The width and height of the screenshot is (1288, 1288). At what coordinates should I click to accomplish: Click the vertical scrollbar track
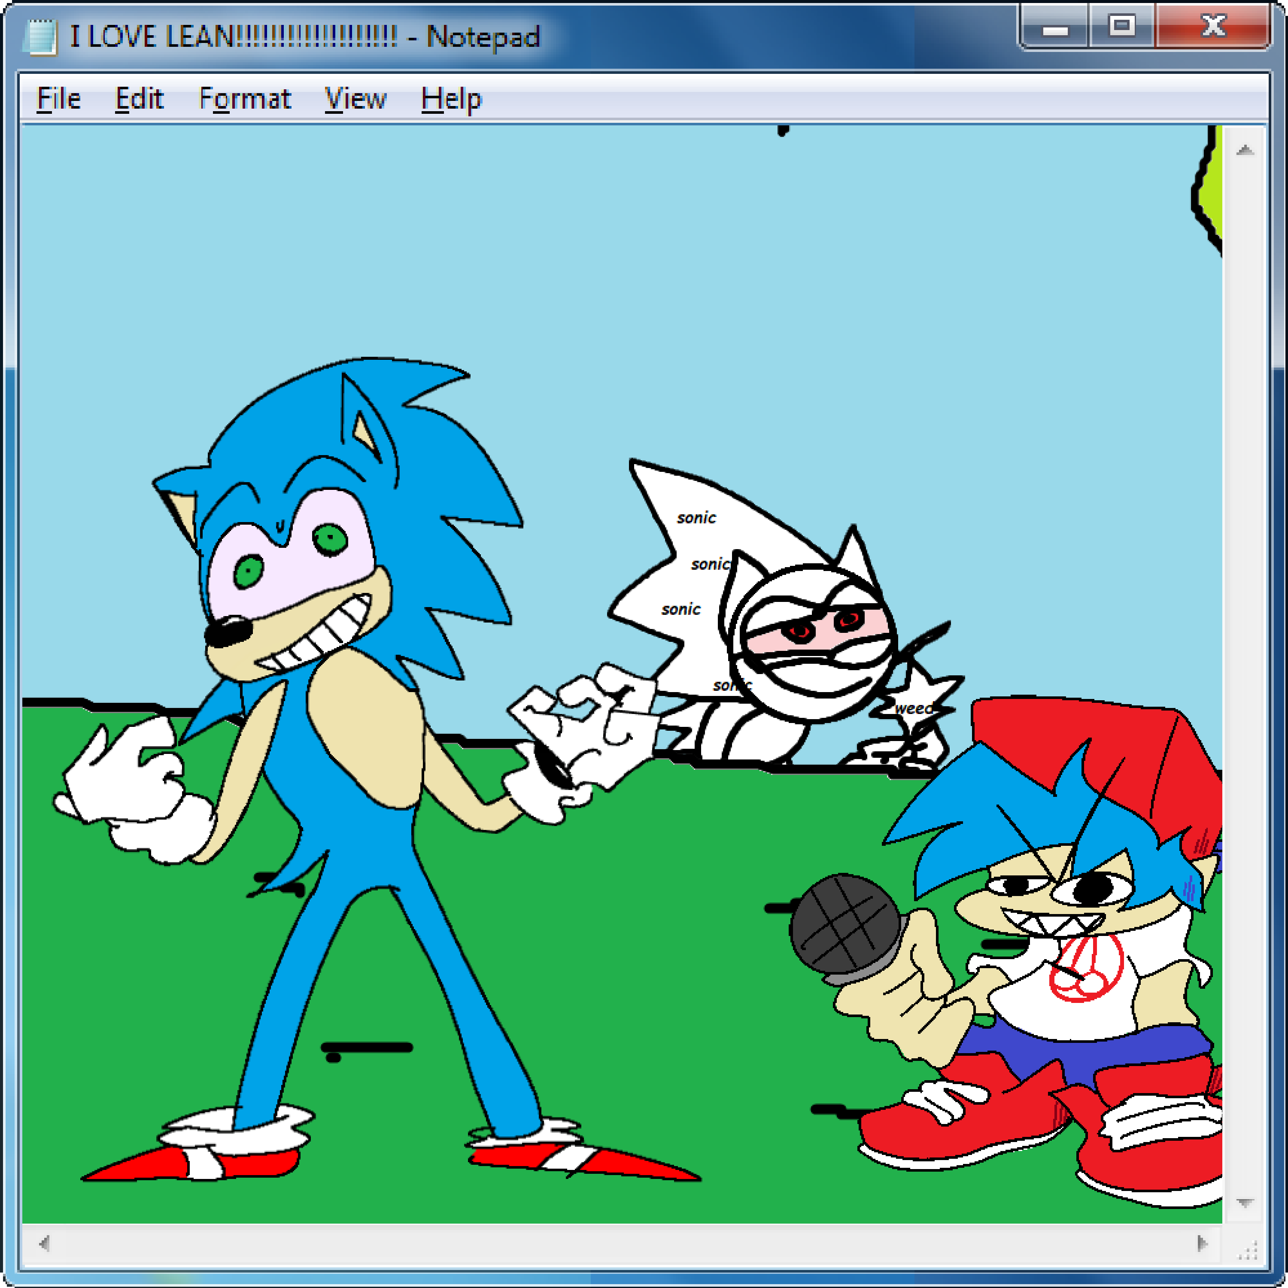(1245, 667)
